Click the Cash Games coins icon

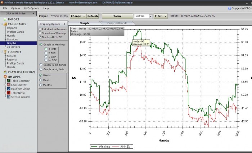[x=5, y=24]
